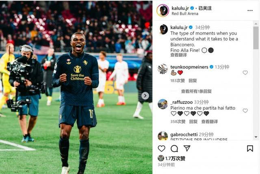The height and width of the screenshot is (174, 260).
Task: Open the 1.7万 likes list
Action: [x=175, y=159]
